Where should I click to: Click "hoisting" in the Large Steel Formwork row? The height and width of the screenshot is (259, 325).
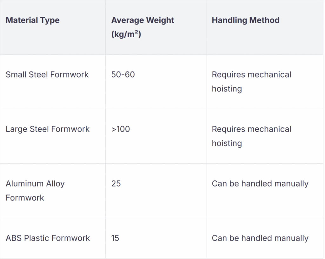point(227,143)
